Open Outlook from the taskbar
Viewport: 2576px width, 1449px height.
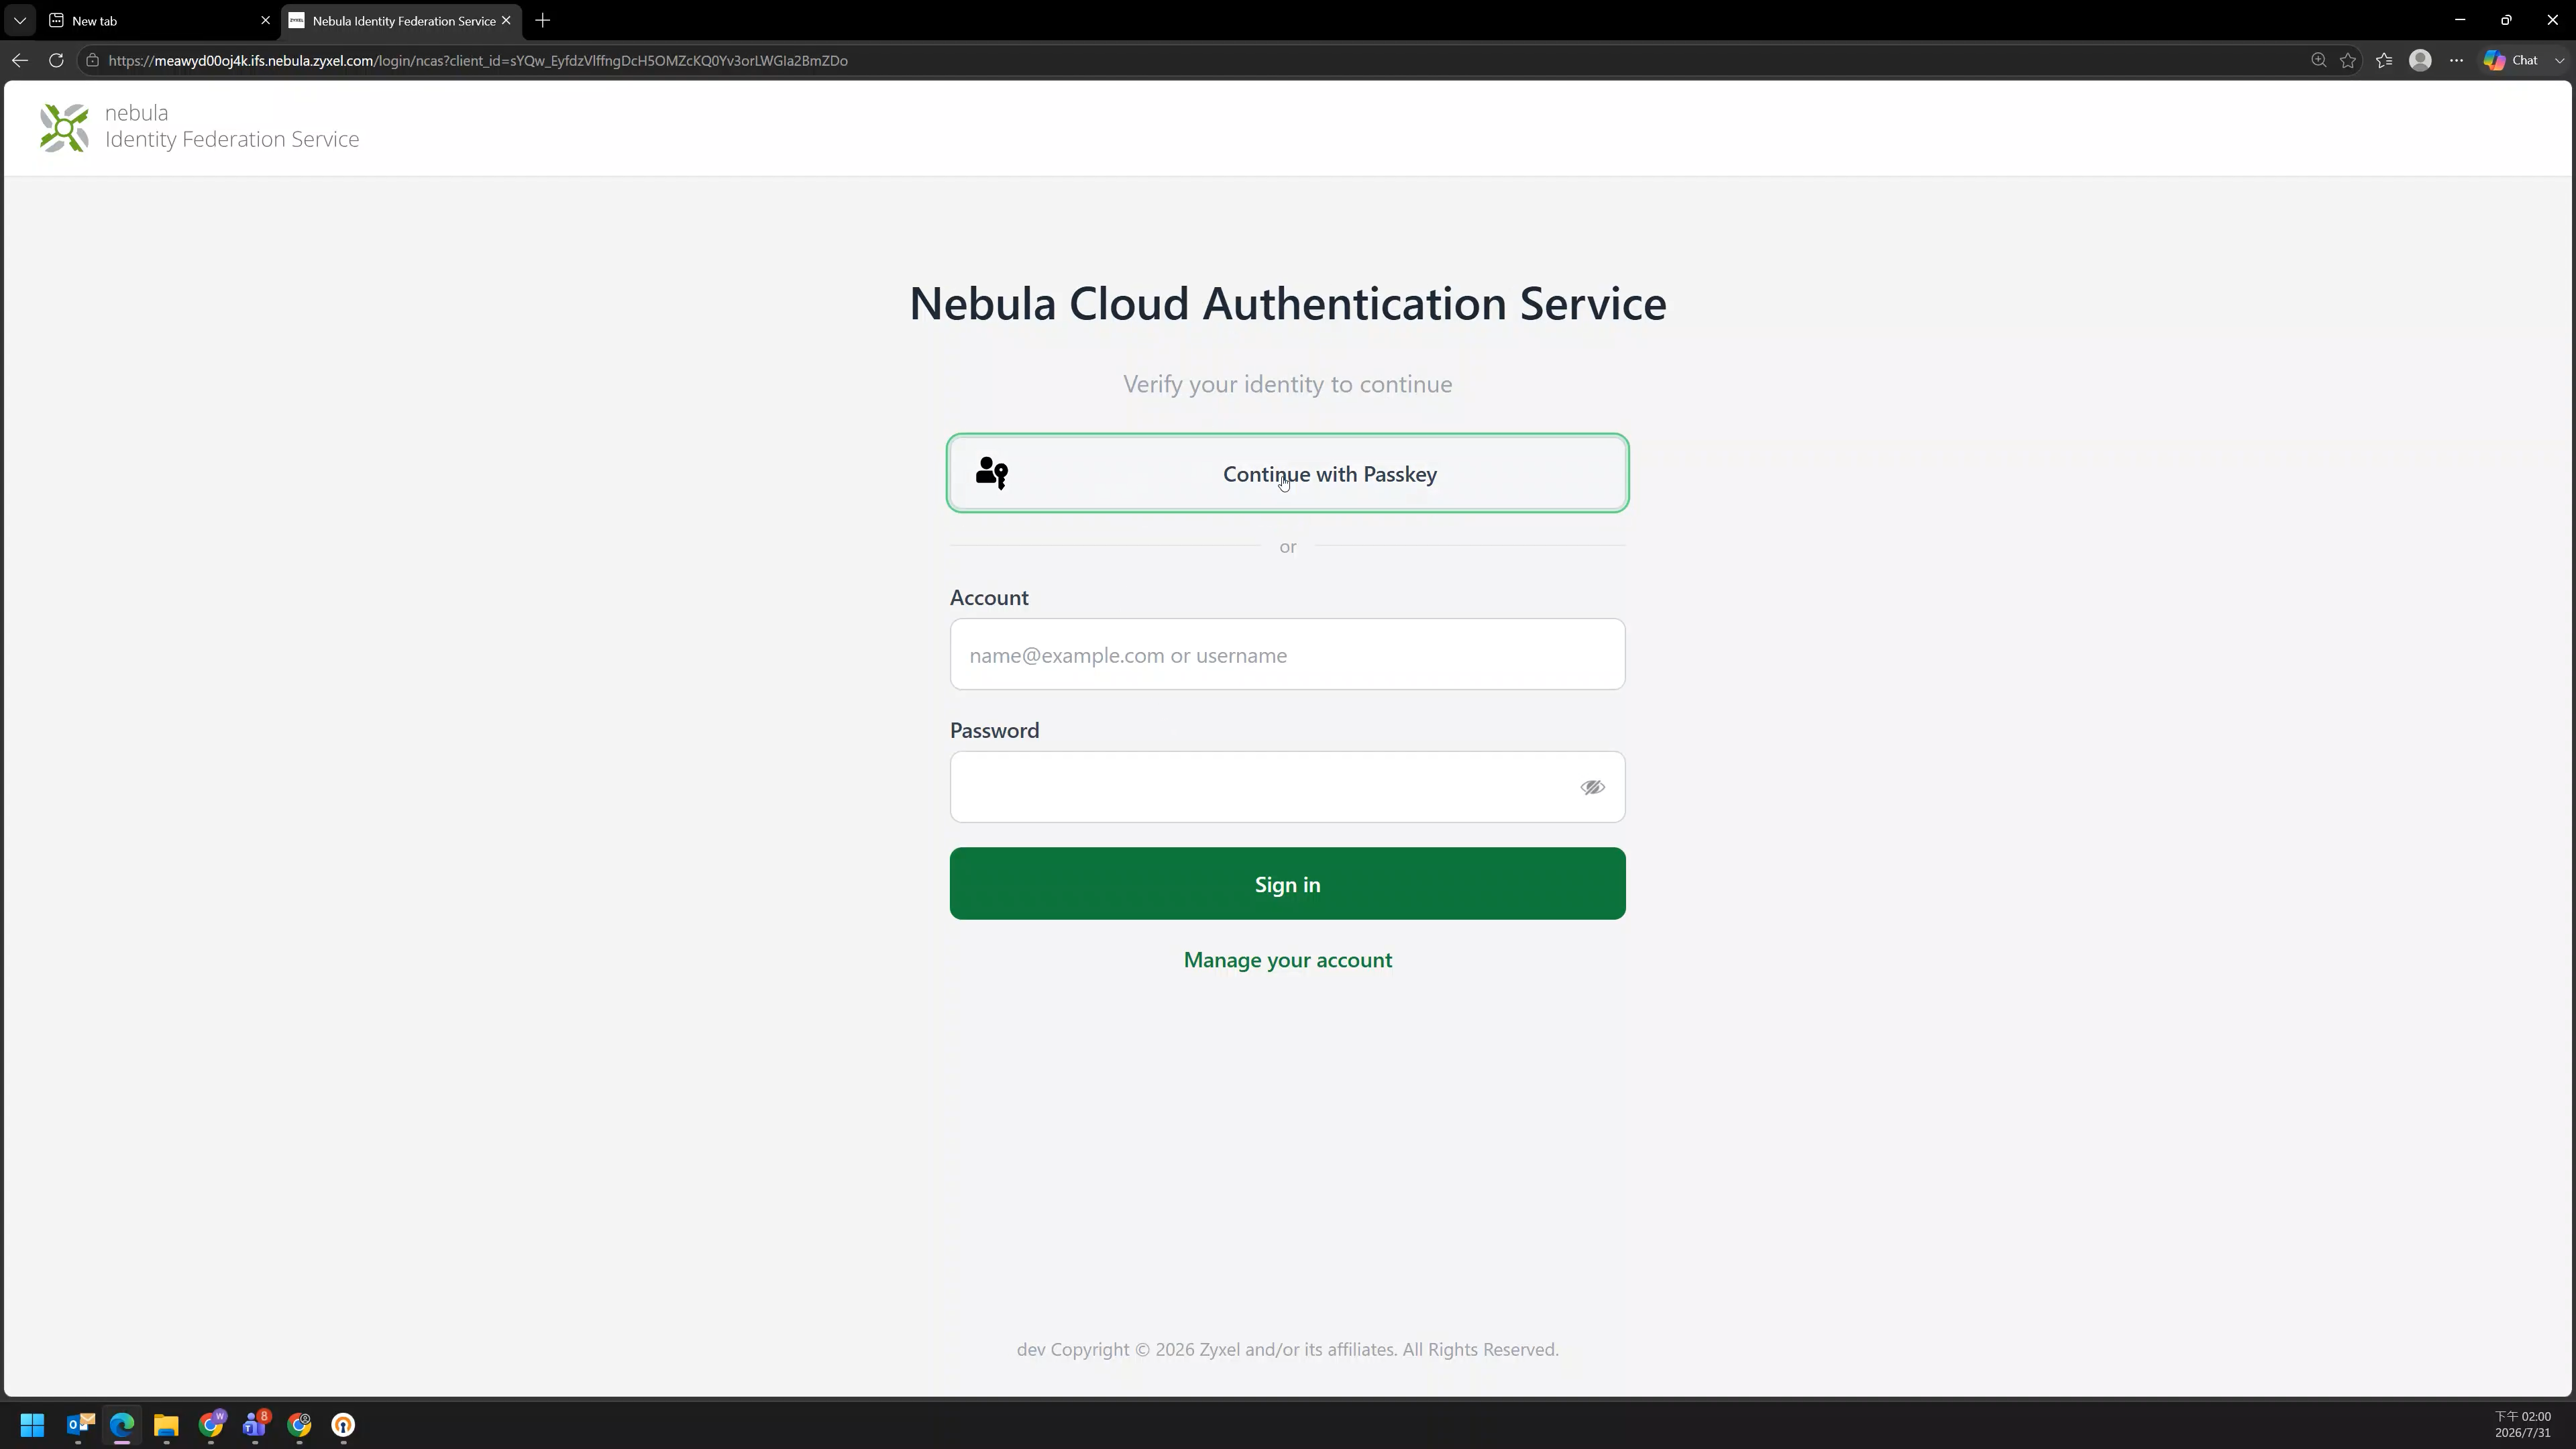(x=80, y=1425)
